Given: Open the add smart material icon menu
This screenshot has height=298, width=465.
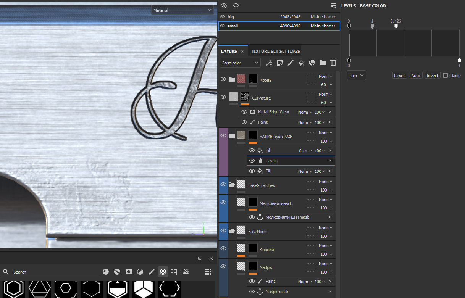Looking at the screenshot, I should coord(312,63).
